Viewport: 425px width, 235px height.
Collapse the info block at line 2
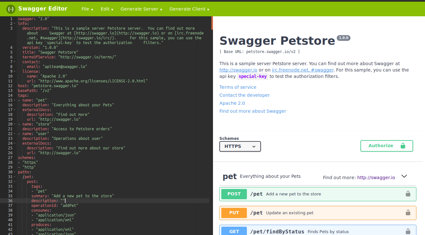[x=14, y=23]
